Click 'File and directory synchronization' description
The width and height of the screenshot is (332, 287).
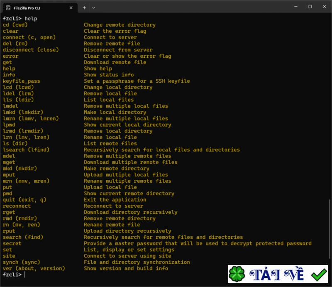tap(137, 262)
